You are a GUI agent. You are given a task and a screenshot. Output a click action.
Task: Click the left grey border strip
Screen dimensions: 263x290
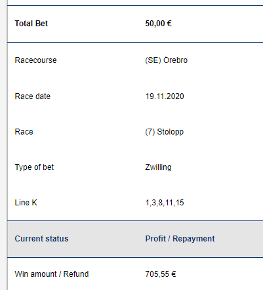point(4,145)
